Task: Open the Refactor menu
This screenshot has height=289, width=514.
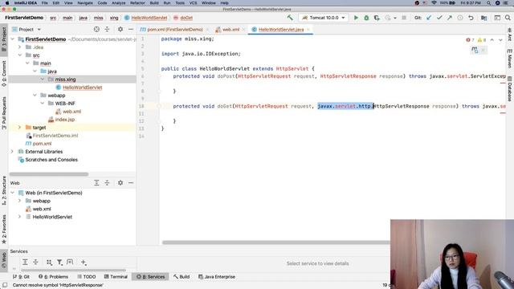Action: pyautogui.click(x=137, y=3)
